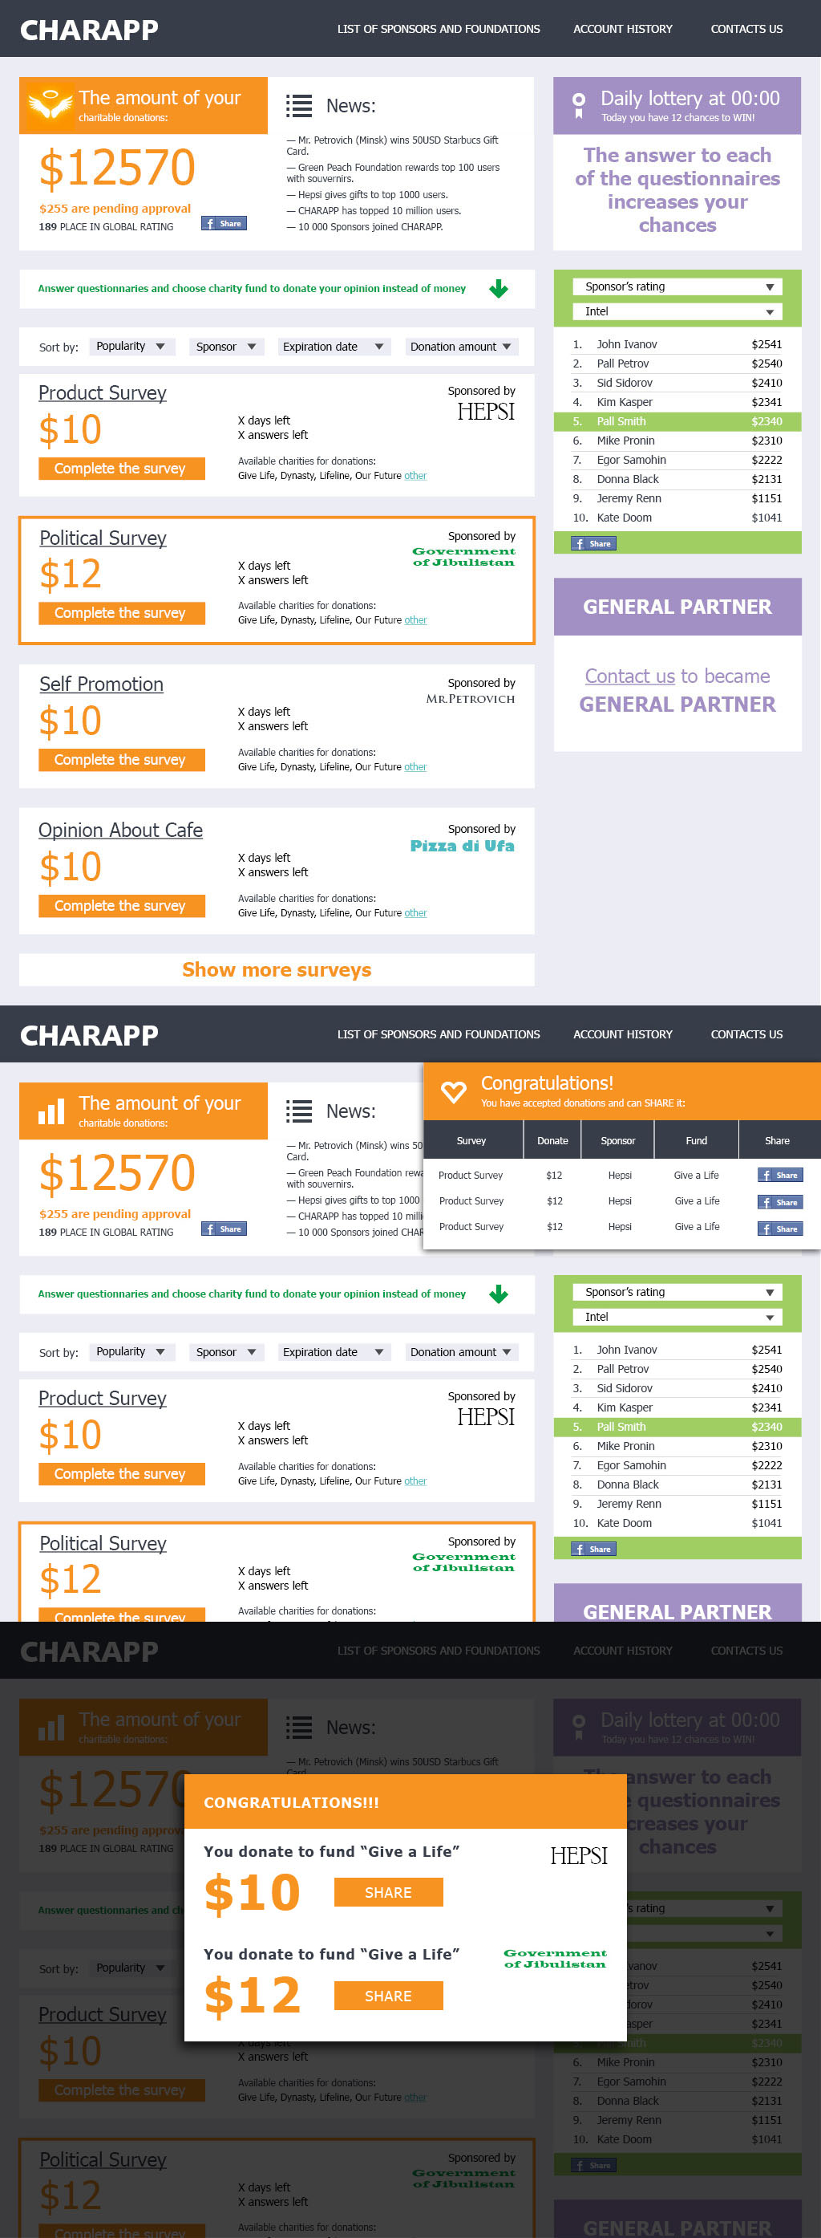Click the heart icon in Congratulations popup
Image resolution: width=821 pixels, height=2238 pixels.
(x=453, y=1091)
